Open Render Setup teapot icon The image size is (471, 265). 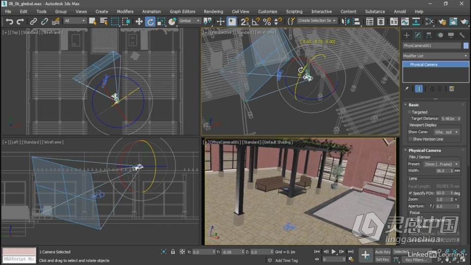pyautogui.click(x=442, y=21)
